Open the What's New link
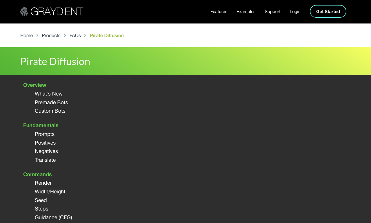This screenshot has height=223, width=371. (49, 94)
